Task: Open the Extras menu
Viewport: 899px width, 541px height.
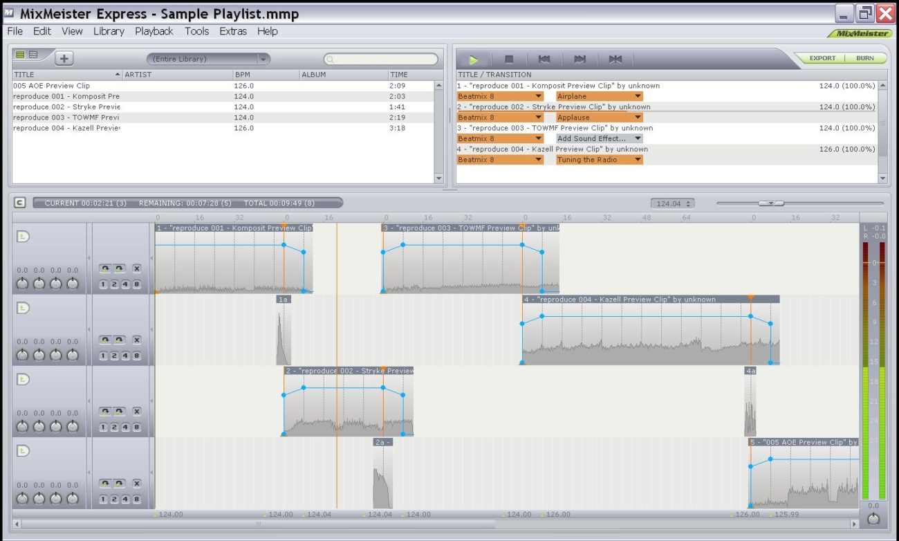Action: (x=232, y=31)
